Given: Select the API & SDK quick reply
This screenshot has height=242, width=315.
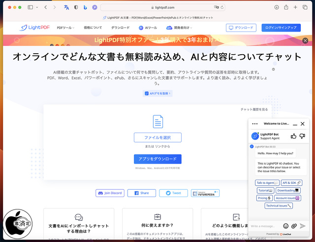Looking at the screenshot, I should 291,183.
